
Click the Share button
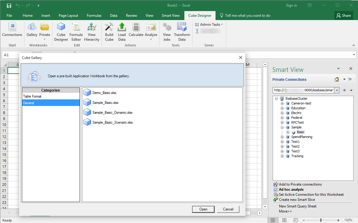tap(344, 16)
